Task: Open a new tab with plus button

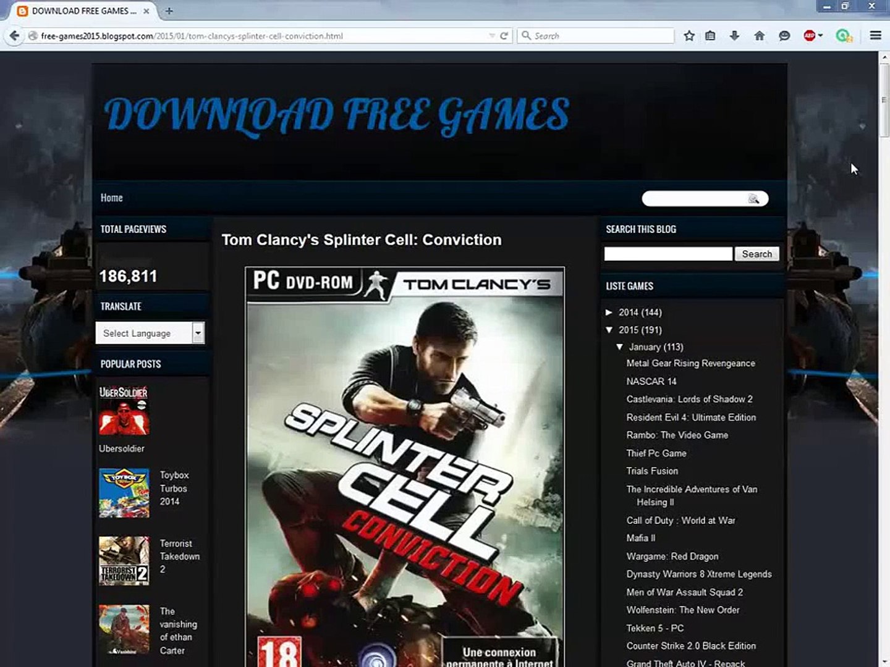Action: click(x=169, y=11)
